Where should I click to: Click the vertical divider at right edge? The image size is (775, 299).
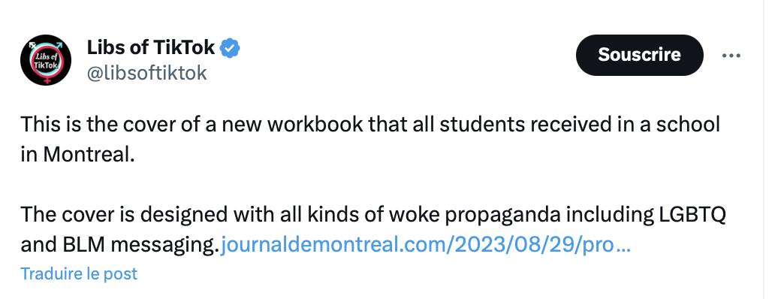(x=764, y=149)
